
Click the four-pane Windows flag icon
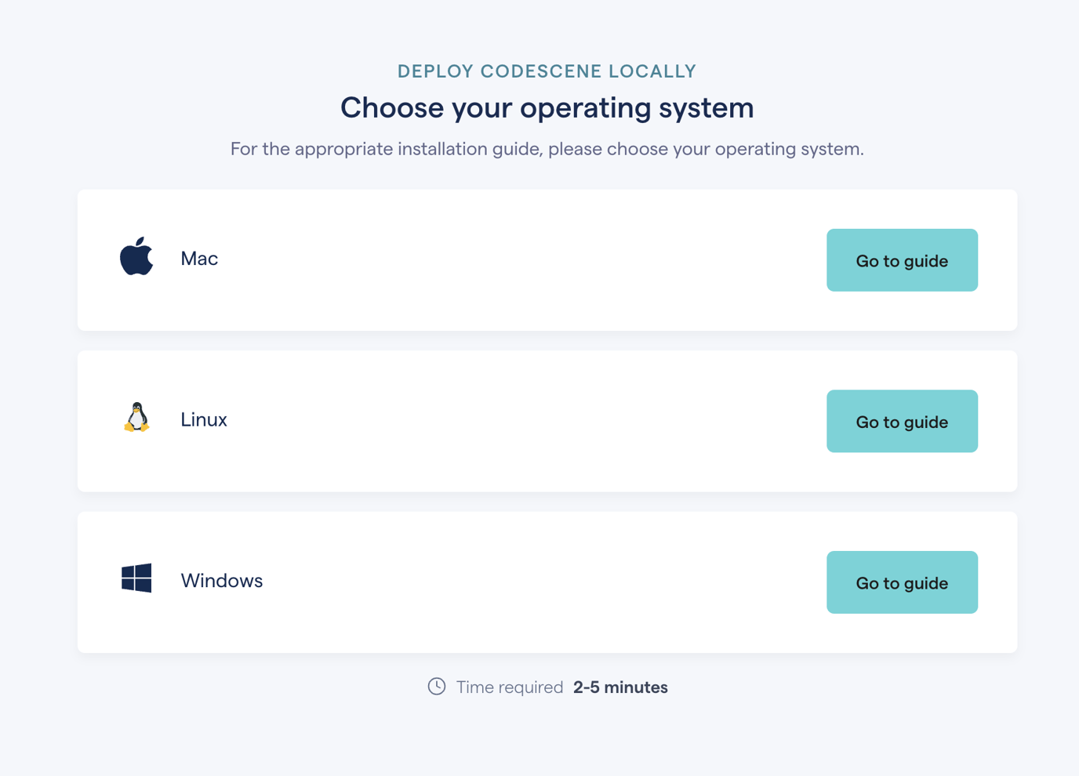click(136, 578)
